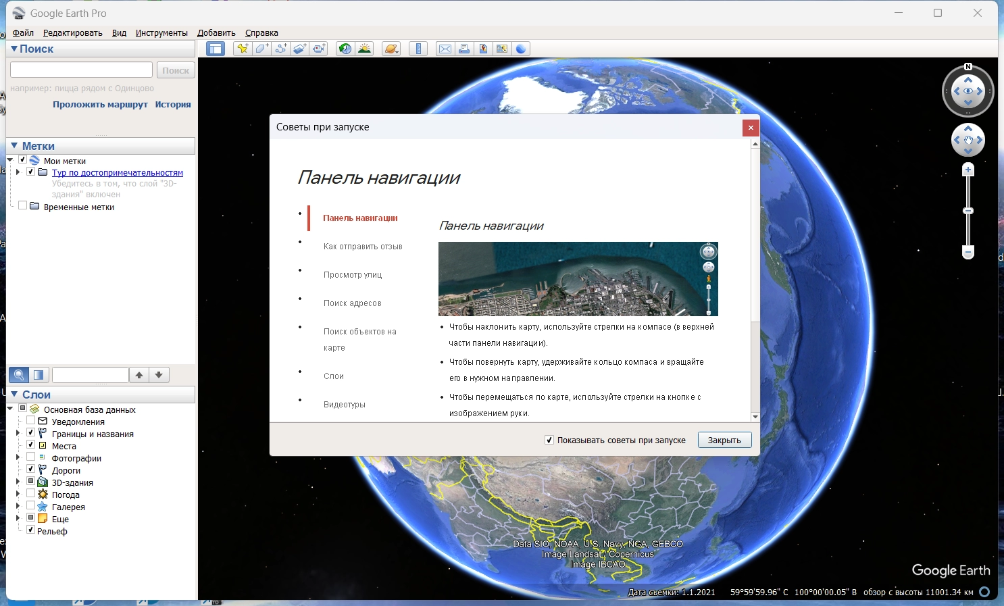This screenshot has height=606, width=1004.
Task: Click the zoom slider plus button
Action: (x=968, y=170)
